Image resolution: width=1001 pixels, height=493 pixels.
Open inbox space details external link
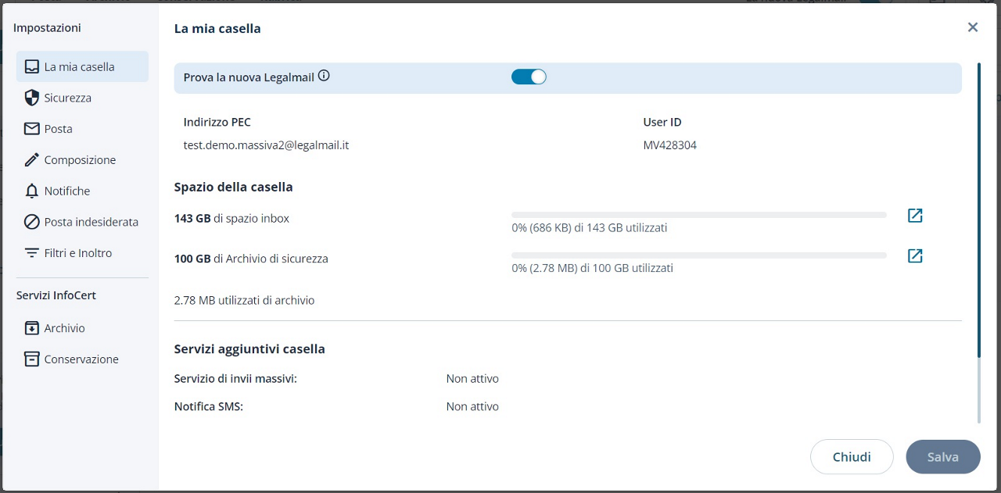(x=915, y=216)
